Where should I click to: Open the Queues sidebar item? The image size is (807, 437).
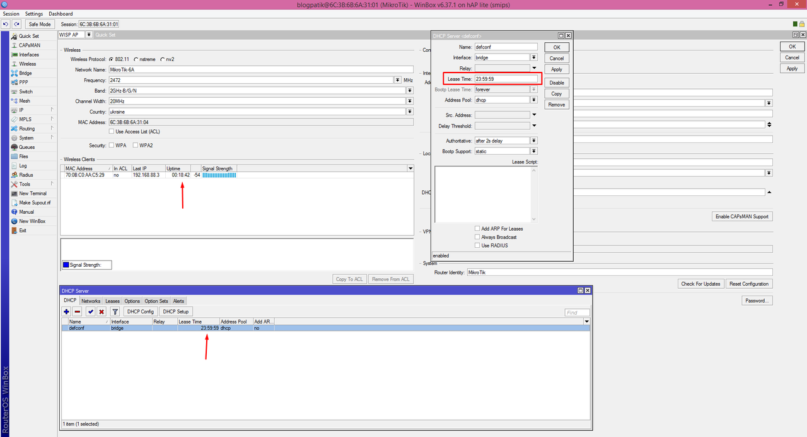pyautogui.click(x=26, y=147)
